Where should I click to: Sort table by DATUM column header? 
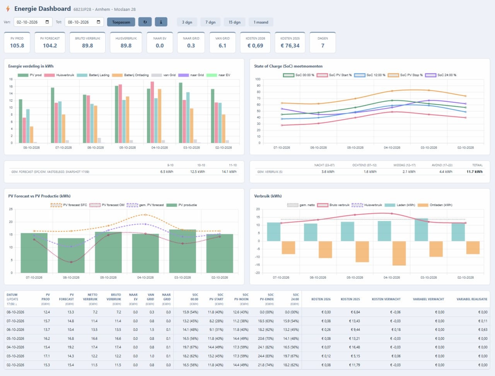pos(12,295)
